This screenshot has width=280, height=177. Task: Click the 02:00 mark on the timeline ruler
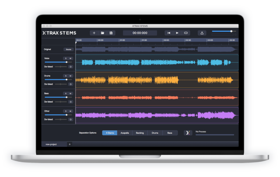coord(166,40)
